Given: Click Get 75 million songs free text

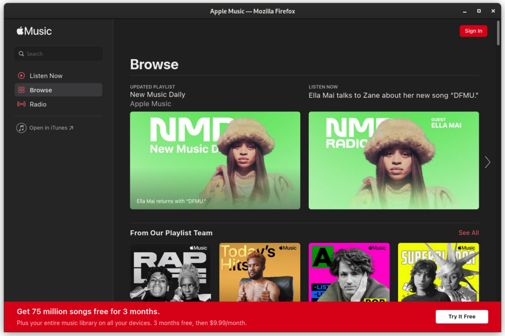Looking at the screenshot, I should coord(88,311).
